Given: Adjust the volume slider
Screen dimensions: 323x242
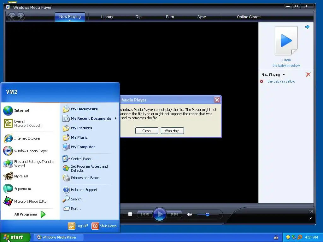Looking at the screenshot, I should pyautogui.click(x=208, y=214).
